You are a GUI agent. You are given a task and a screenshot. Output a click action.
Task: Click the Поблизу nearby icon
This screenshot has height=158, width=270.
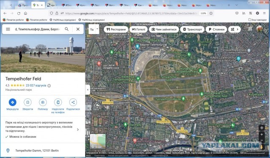(x=43, y=102)
